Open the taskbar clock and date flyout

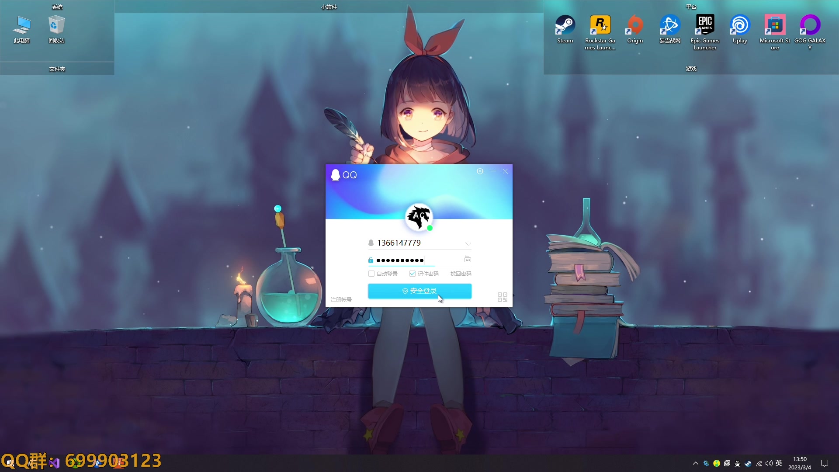800,463
